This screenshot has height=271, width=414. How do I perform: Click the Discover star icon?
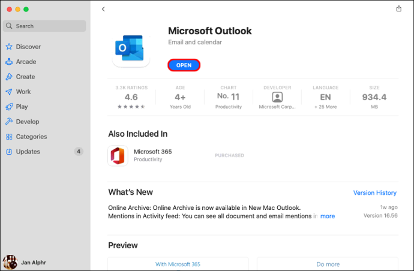(9, 47)
